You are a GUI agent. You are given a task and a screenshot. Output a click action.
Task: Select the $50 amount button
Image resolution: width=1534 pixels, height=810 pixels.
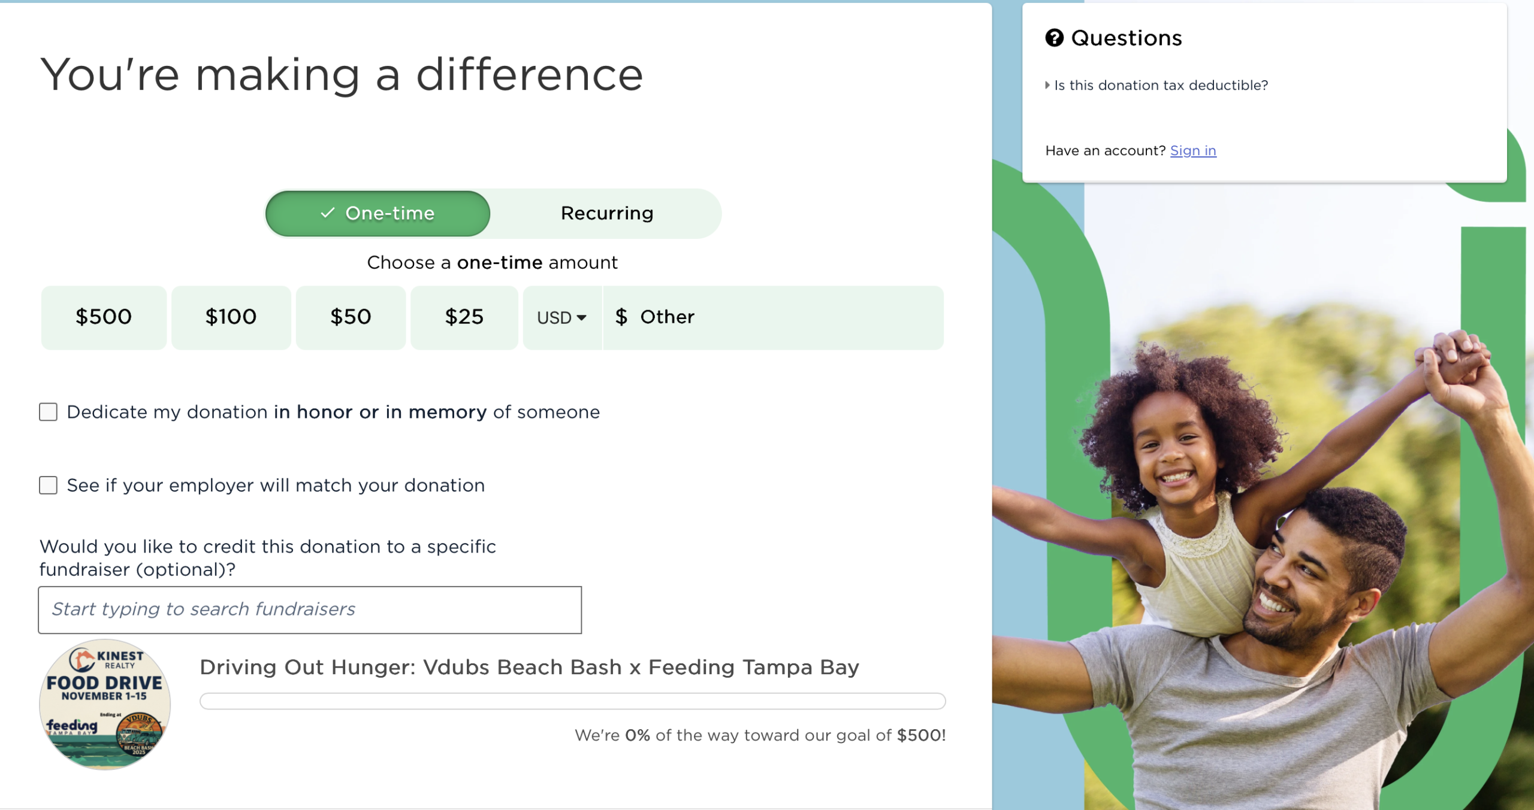(x=351, y=317)
